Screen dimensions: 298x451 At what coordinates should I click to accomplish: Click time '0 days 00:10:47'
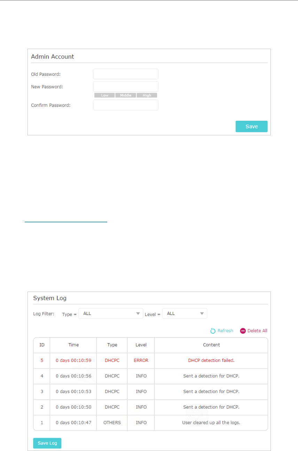click(x=73, y=422)
